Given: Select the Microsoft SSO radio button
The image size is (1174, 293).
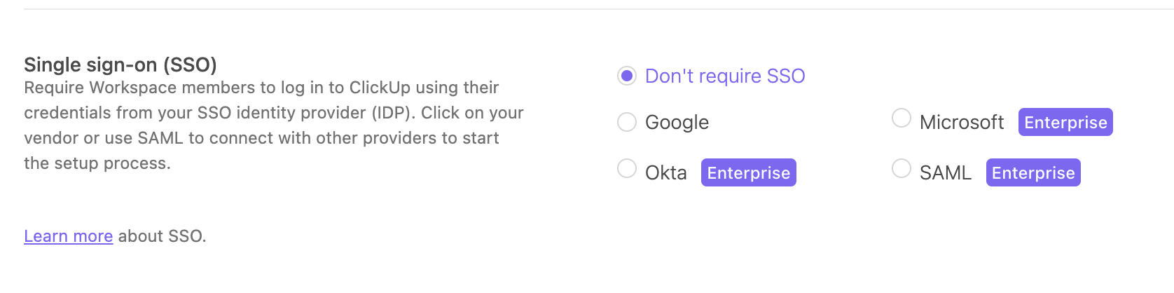Looking at the screenshot, I should [x=902, y=118].
